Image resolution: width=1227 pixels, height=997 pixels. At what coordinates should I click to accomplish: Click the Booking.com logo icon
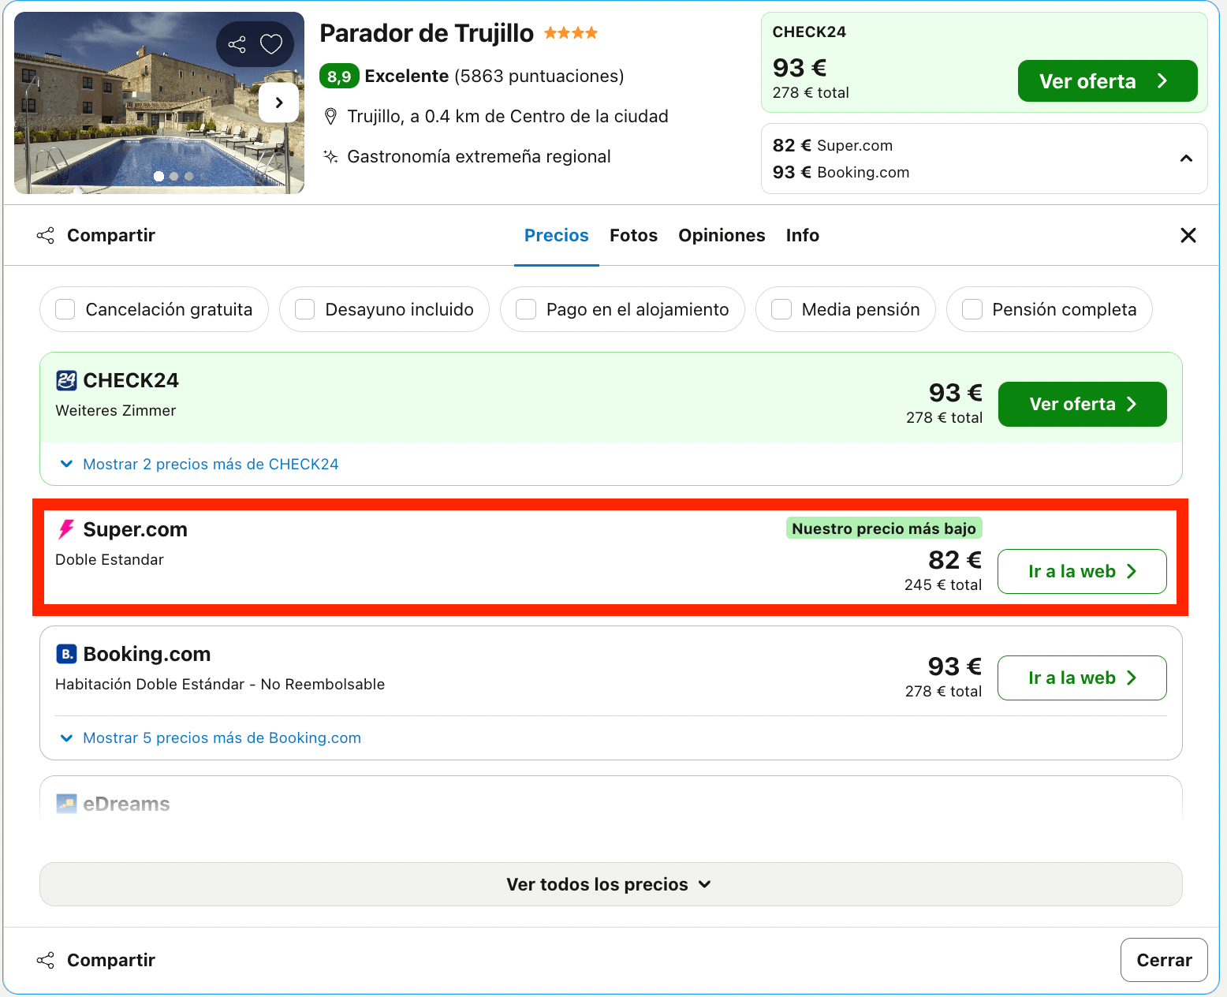coord(66,654)
